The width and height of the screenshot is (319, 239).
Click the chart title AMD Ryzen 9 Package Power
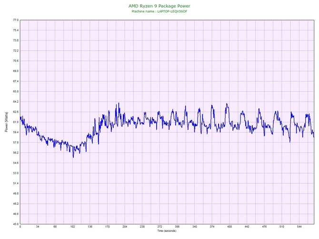click(159, 6)
